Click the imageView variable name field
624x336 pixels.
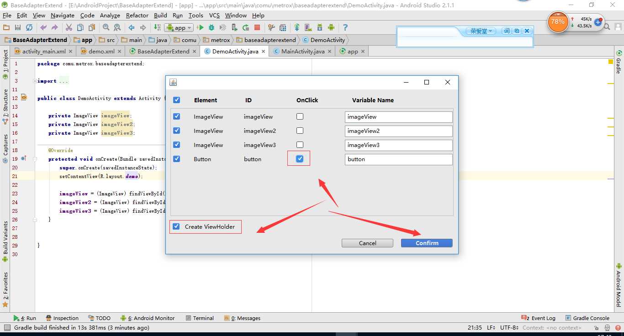[398, 117]
